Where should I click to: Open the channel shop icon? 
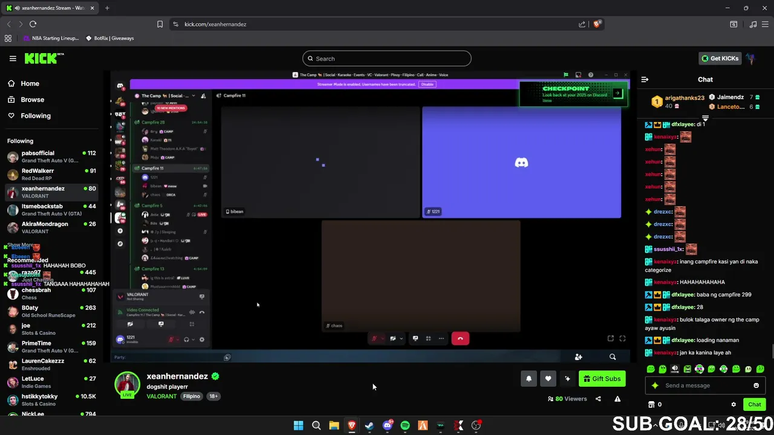(651, 405)
